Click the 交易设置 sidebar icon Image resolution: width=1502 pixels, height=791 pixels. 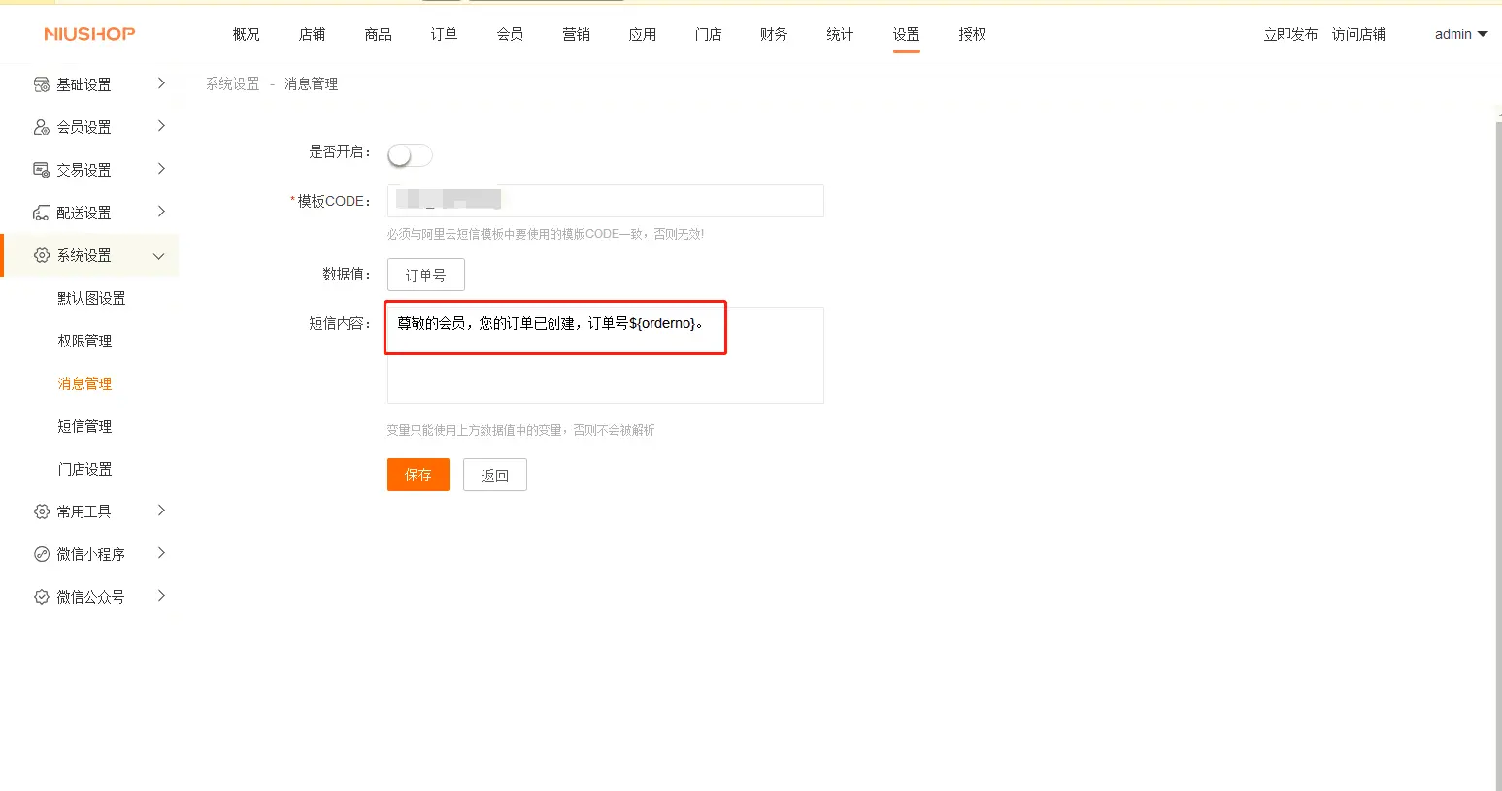pos(41,170)
